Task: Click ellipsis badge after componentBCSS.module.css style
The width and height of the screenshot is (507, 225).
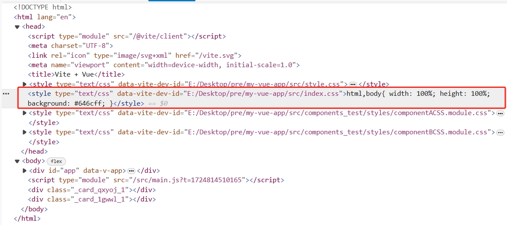Action: pyautogui.click(x=500, y=133)
